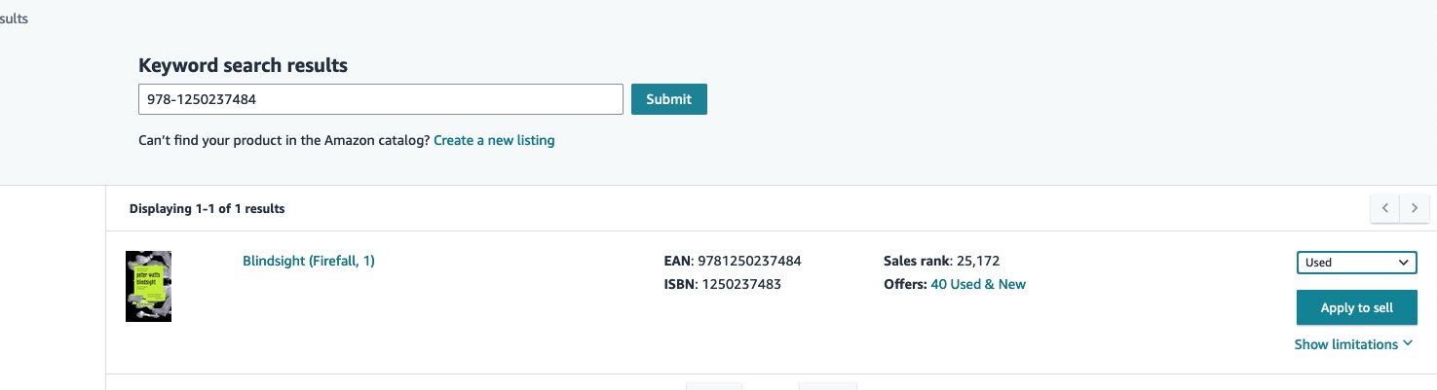Click the Sales rank 25,172 text
Viewport: 1437px width, 390px height.
point(942,261)
